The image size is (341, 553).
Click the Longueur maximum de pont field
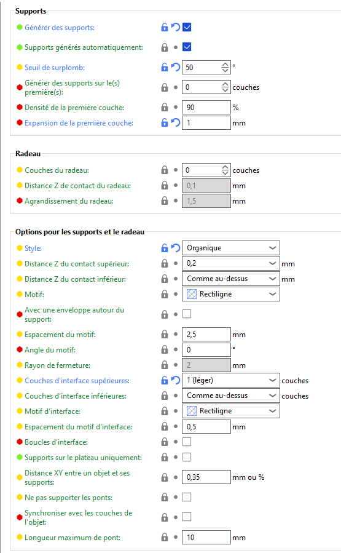206,537
